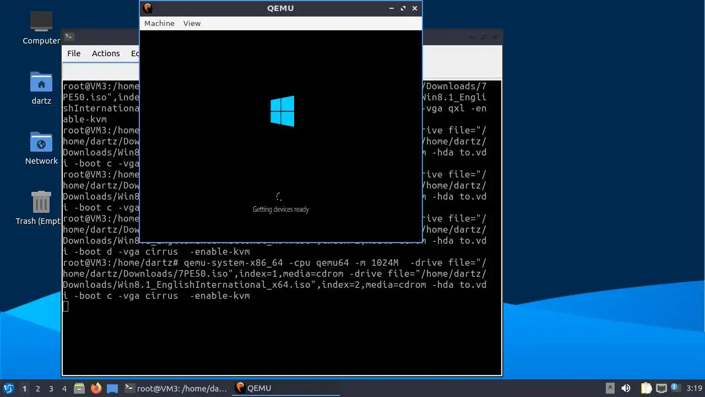Click the QEMU window title text
This screenshot has width=705, height=397.
[x=280, y=8]
